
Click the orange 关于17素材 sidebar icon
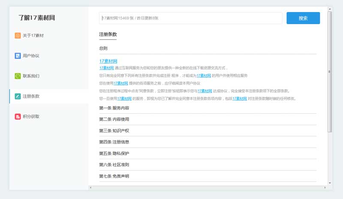pyautogui.click(x=18, y=36)
